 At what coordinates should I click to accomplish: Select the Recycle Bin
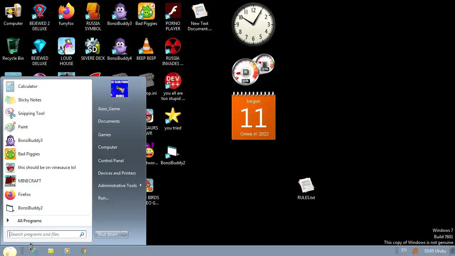tap(13, 49)
